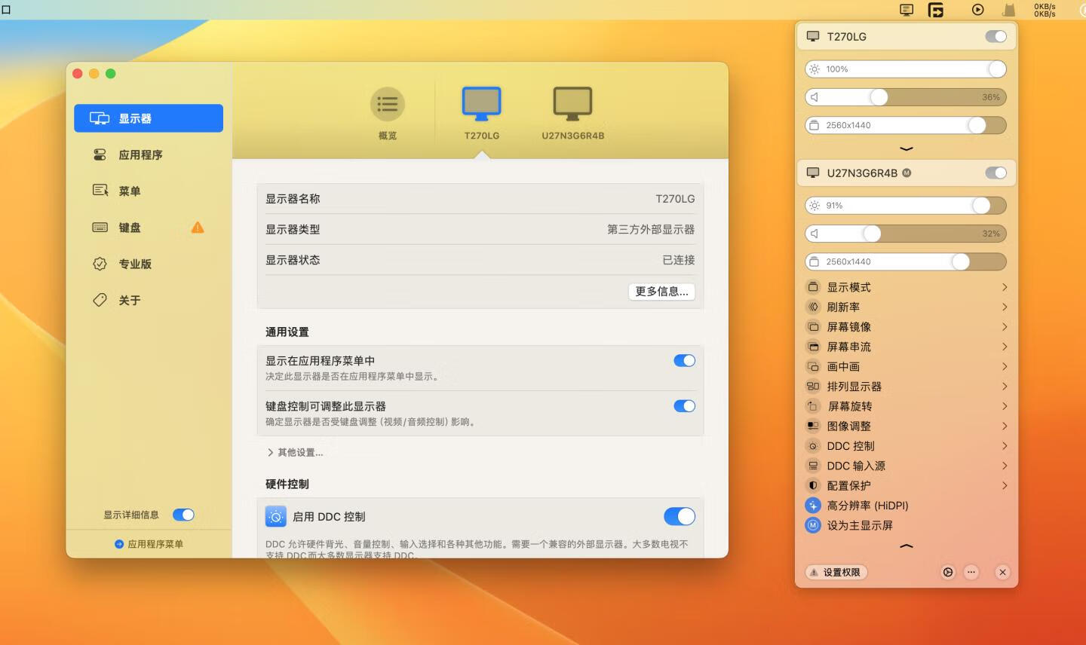Click the orange warning icon beside 键盘
The image size is (1086, 645).
198,228
